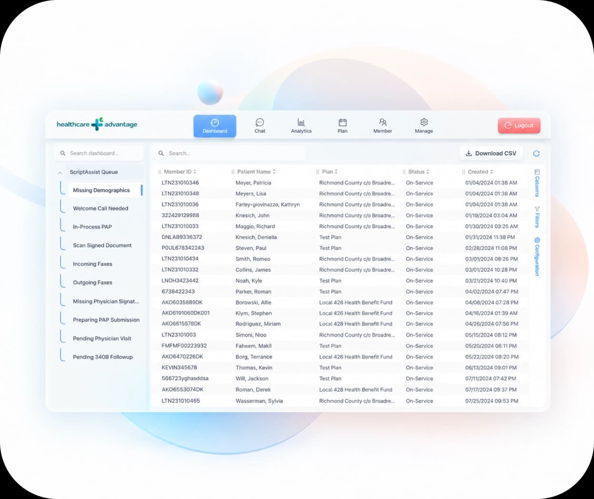Click member ID KEVIN345678

tap(179, 368)
